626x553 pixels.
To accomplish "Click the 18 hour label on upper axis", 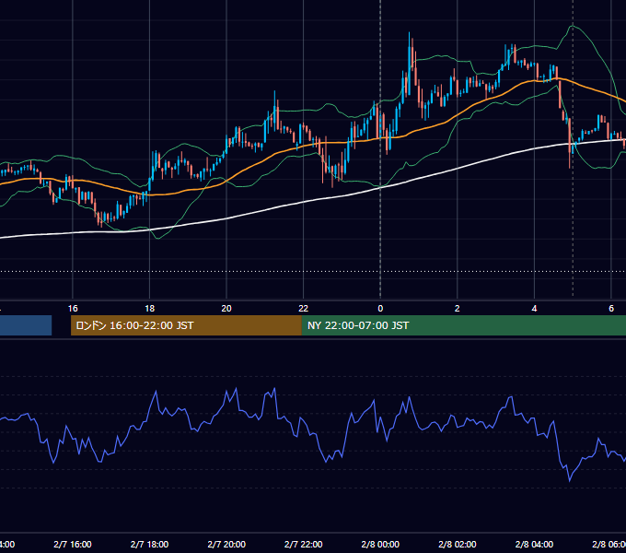I will [150, 309].
